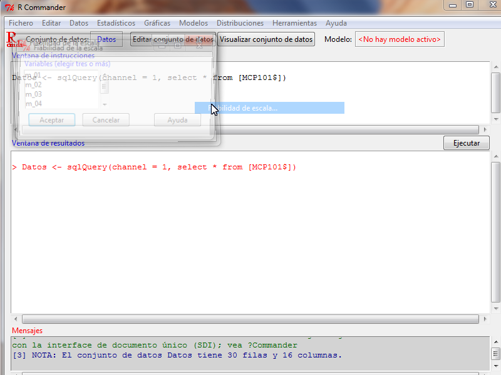Image resolution: width=501 pixels, height=375 pixels.
Task: Open the Distribuciones menu
Action: (240, 23)
